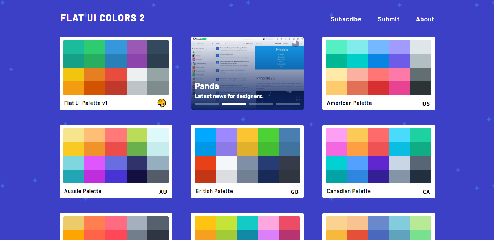Click the GB badge on British Palette
Screen dimensions: 494x240
pyautogui.click(x=294, y=192)
